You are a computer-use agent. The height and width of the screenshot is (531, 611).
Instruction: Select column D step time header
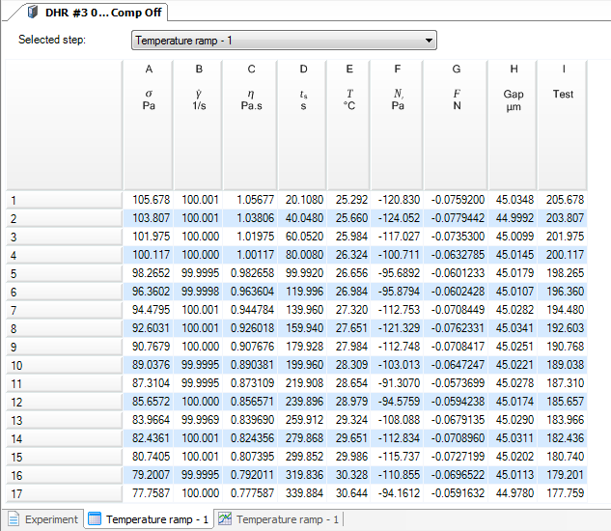pyautogui.click(x=303, y=125)
